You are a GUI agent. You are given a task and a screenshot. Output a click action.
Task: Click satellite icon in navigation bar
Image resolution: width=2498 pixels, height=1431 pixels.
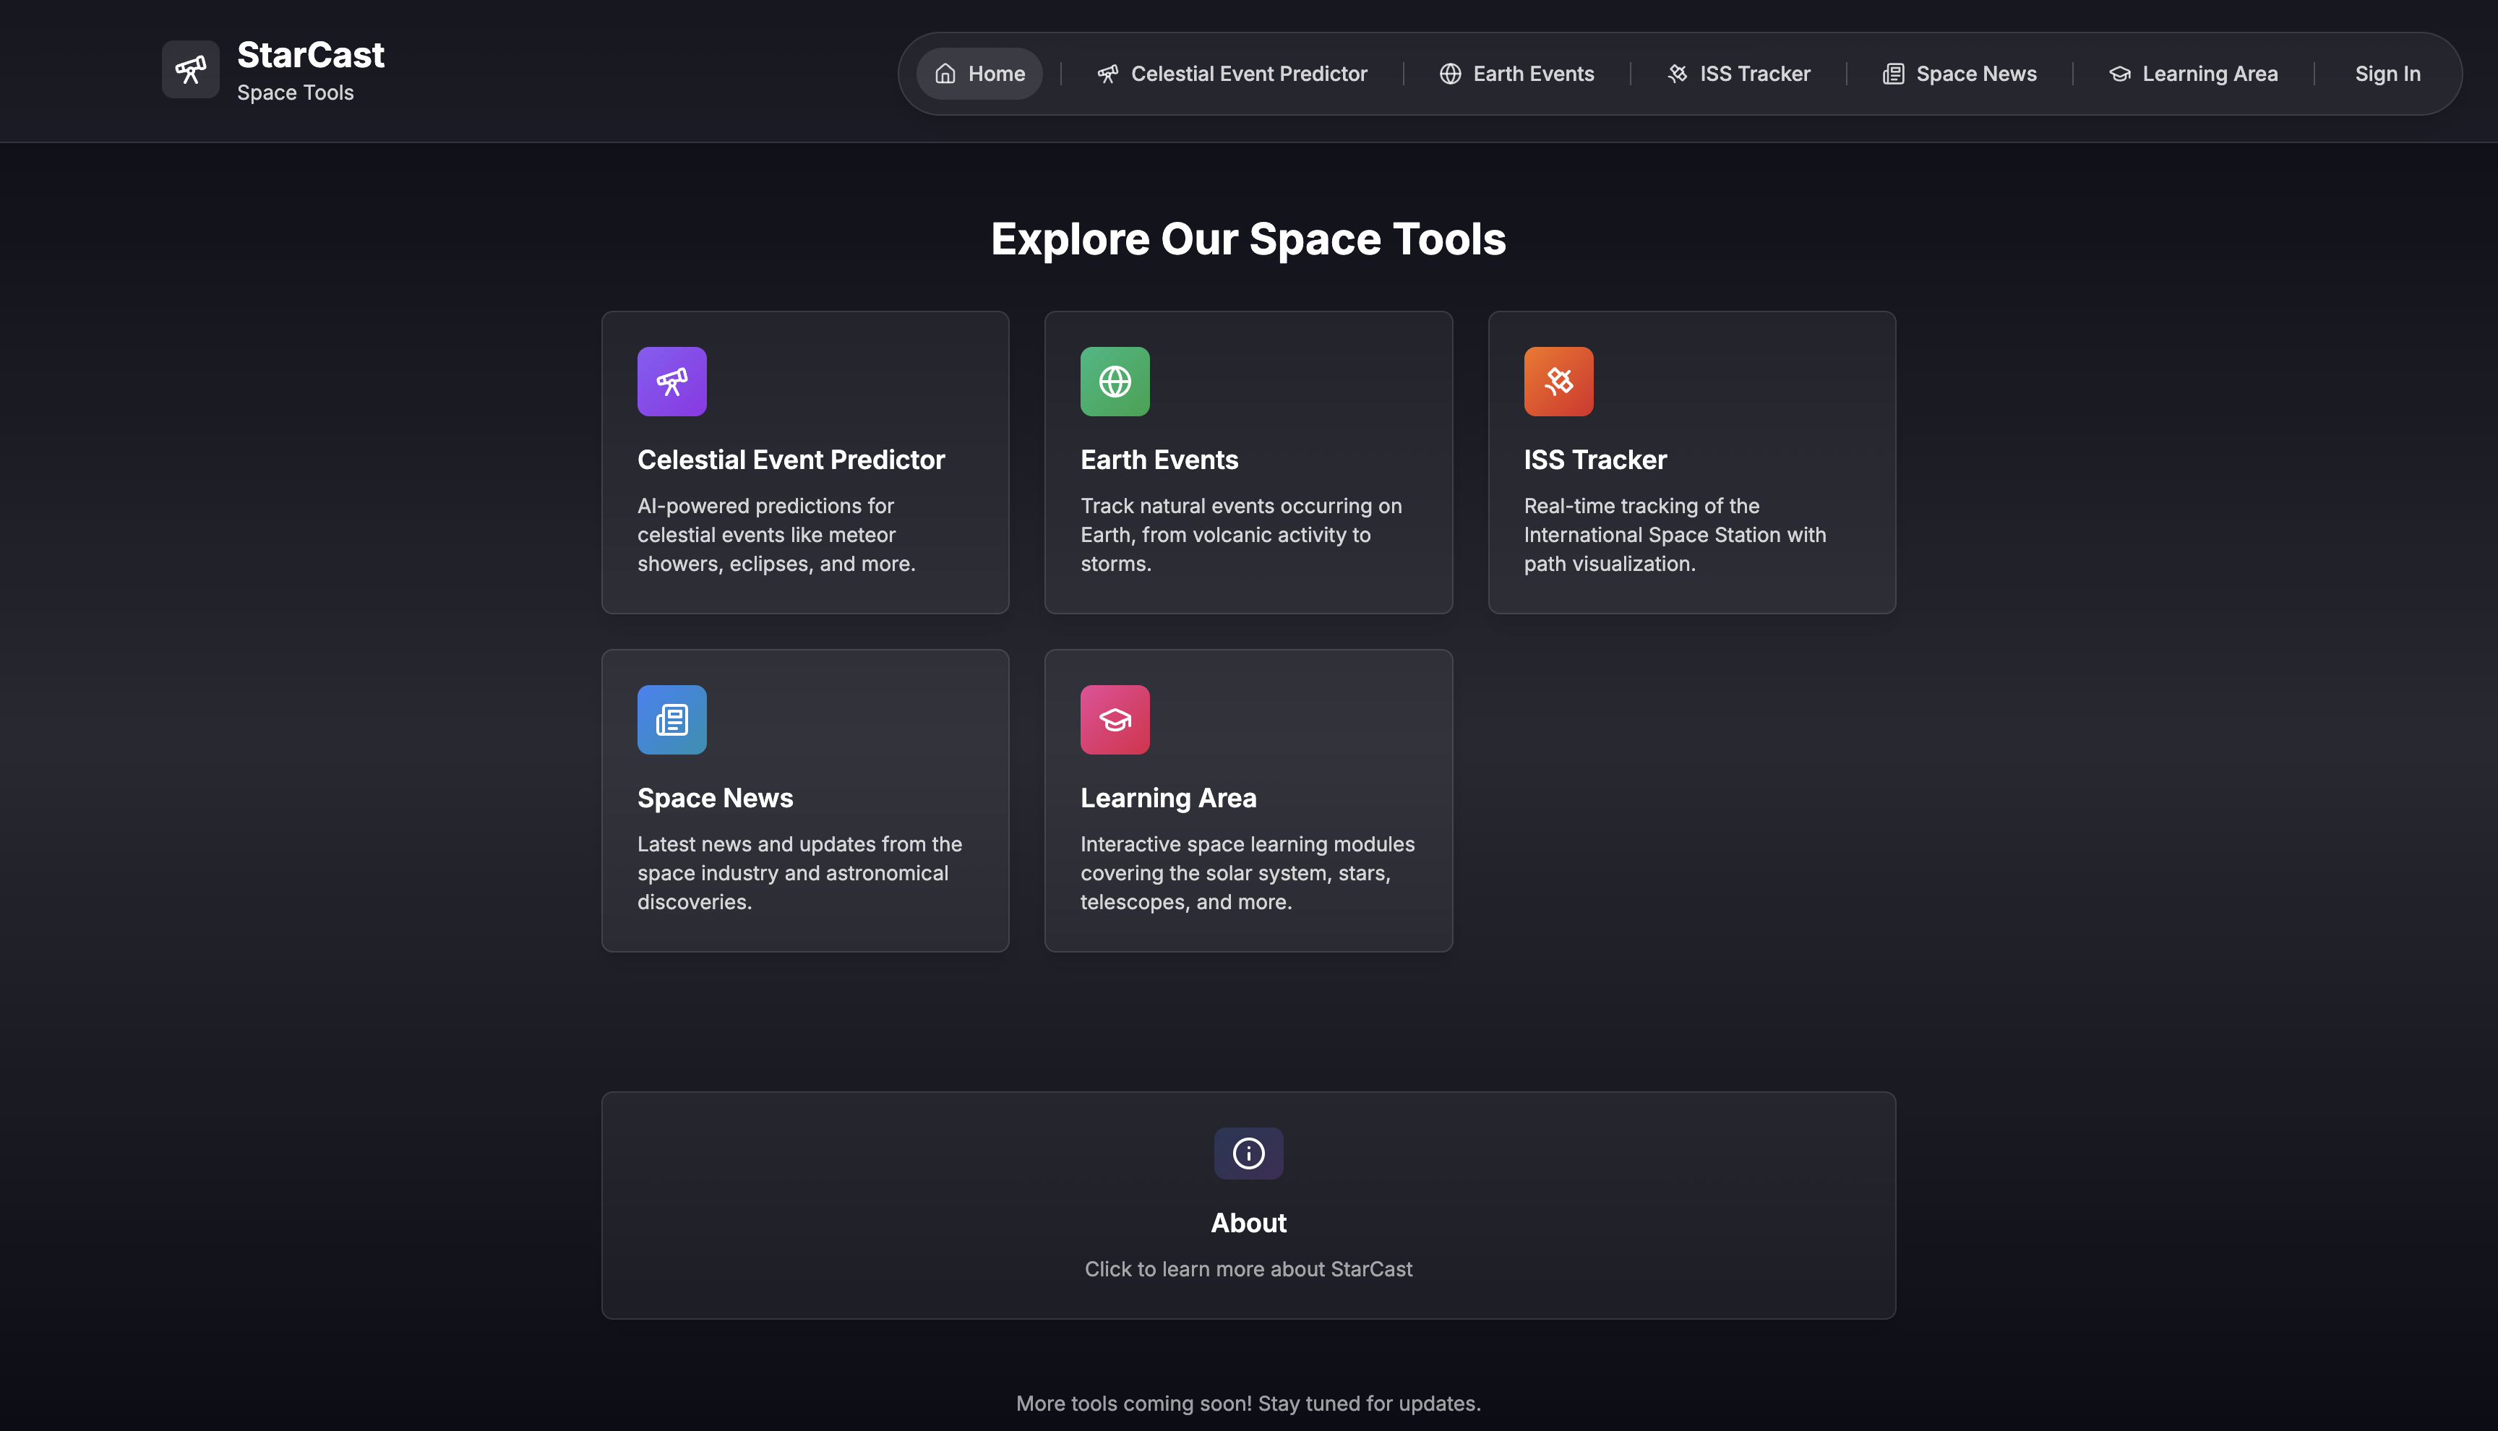[x=1678, y=74]
